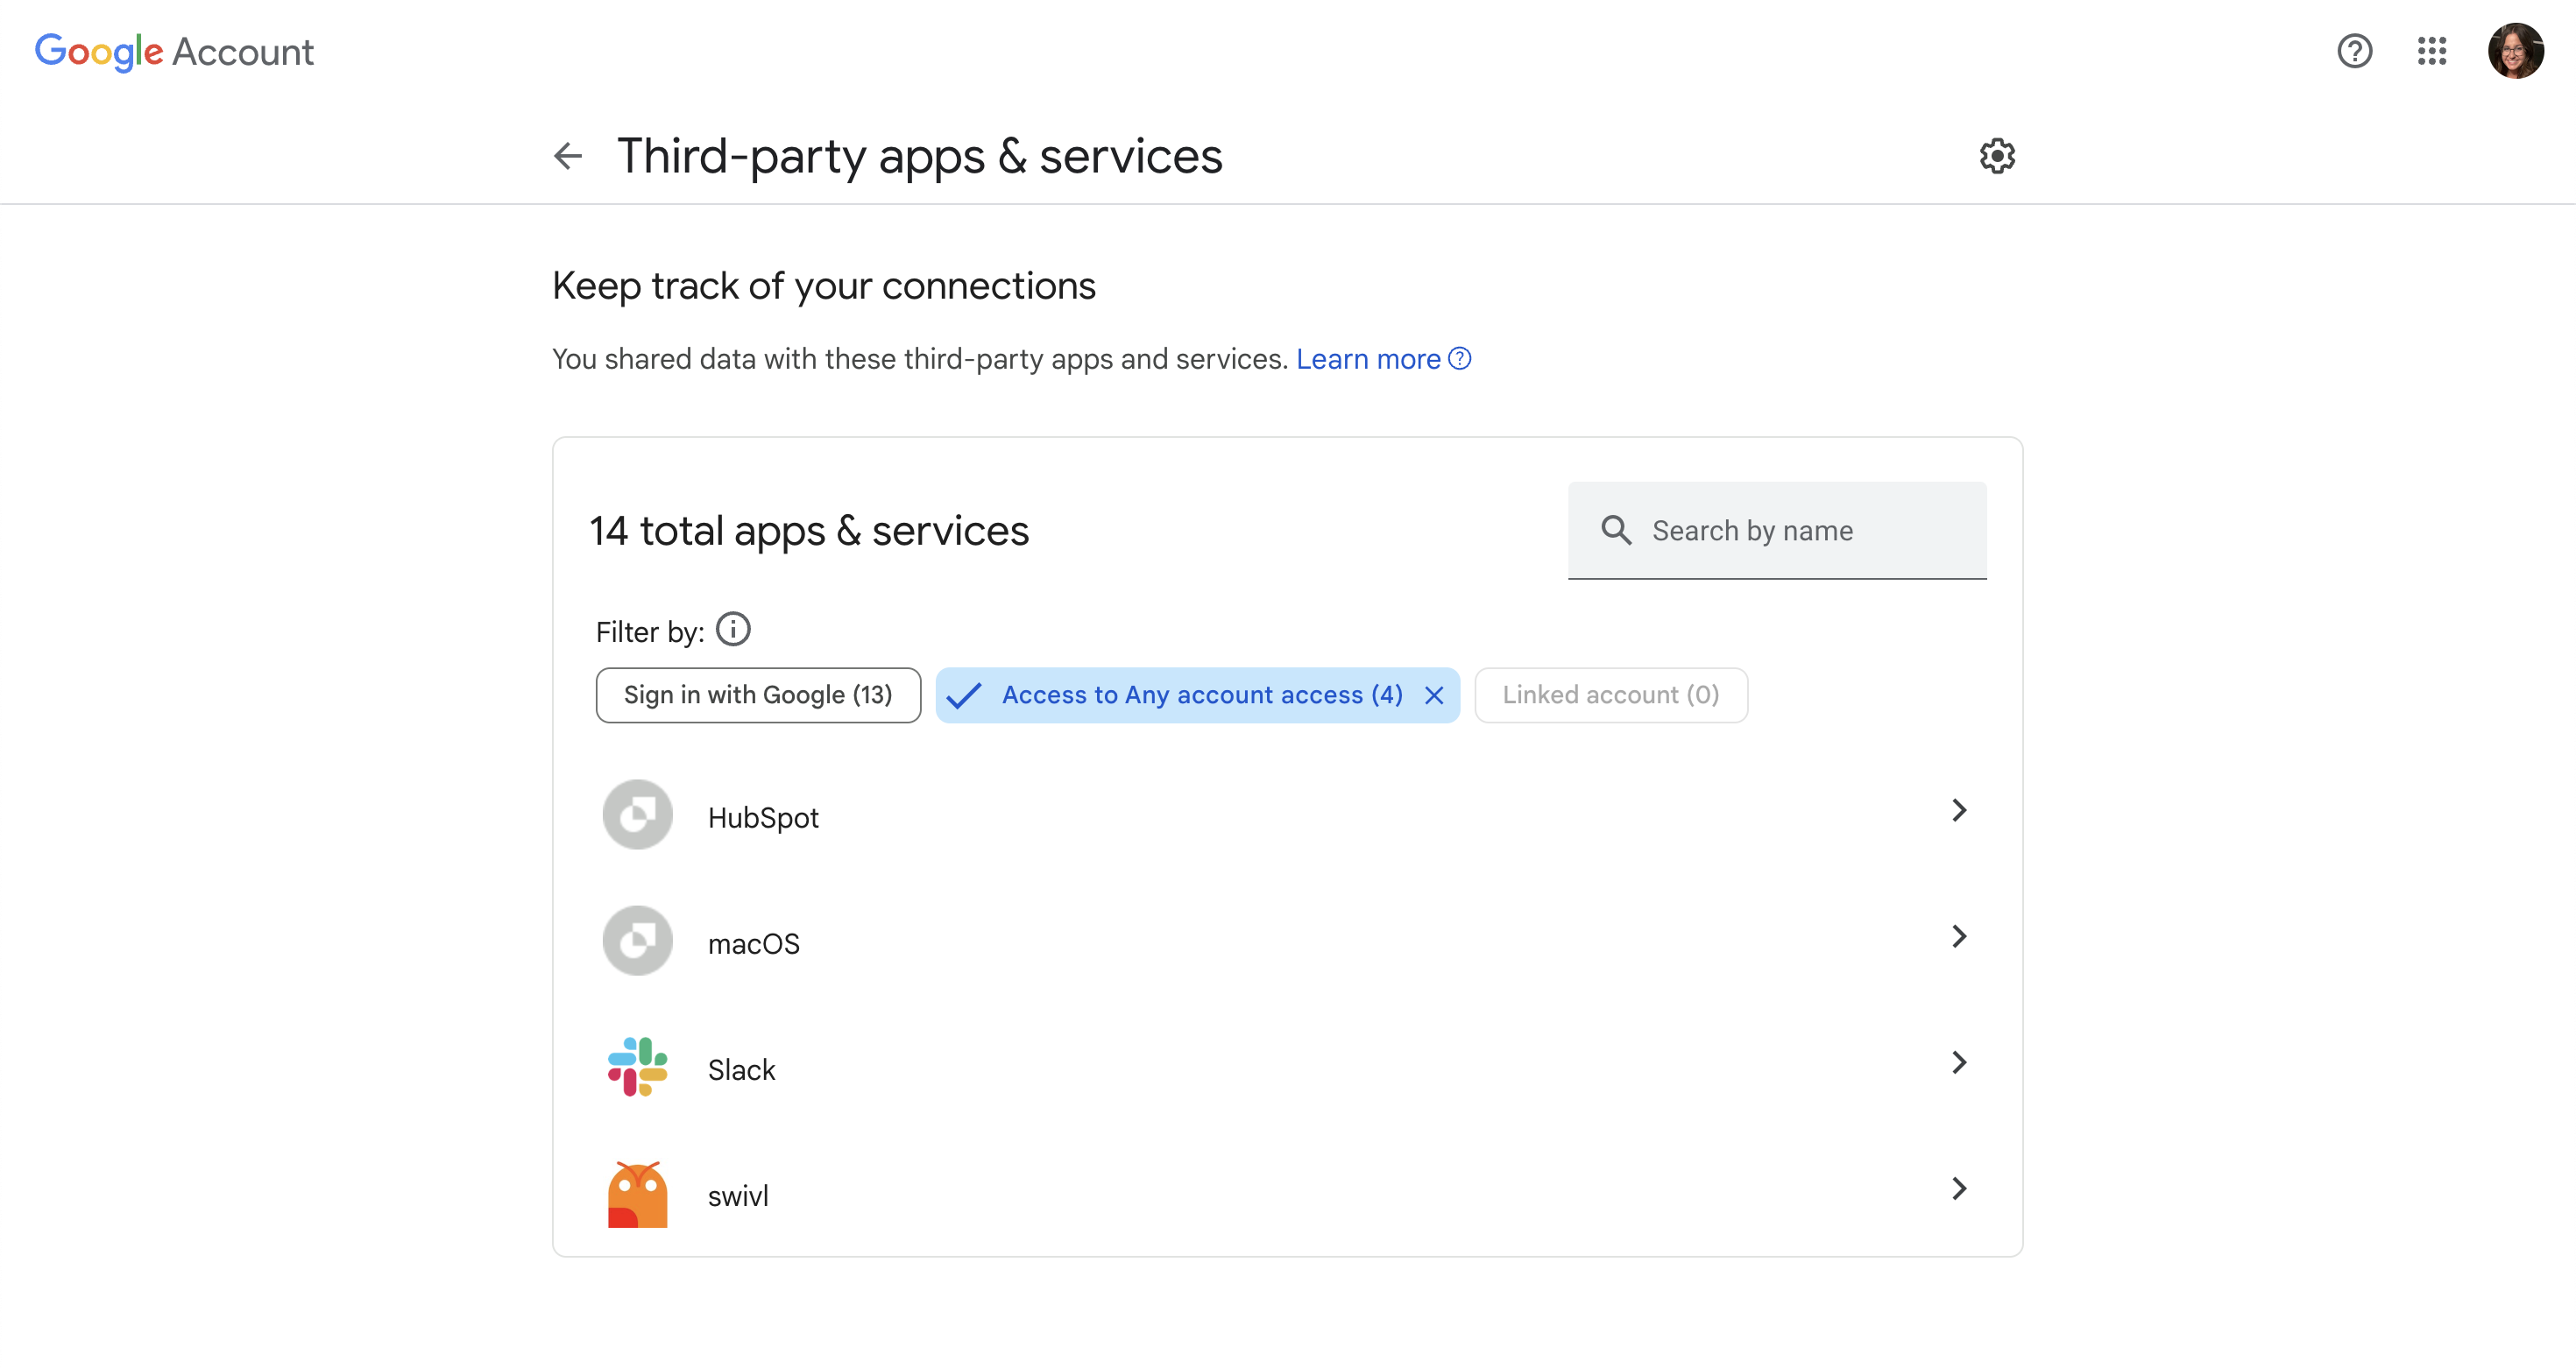Expand HubSpot details via chevron

[1958, 810]
